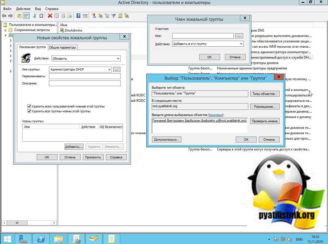This screenshot has height=244, width=328.
Task: Click the filter funnel toolbar icon
Action: click(113, 16)
